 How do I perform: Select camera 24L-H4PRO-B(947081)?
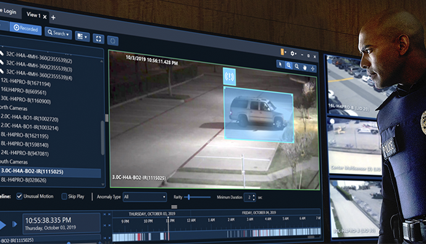point(25,153)
